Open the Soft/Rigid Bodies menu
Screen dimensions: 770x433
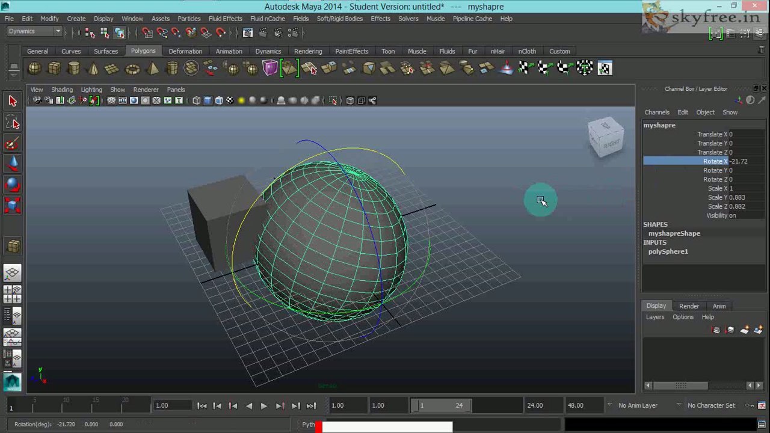coord(340,19)
